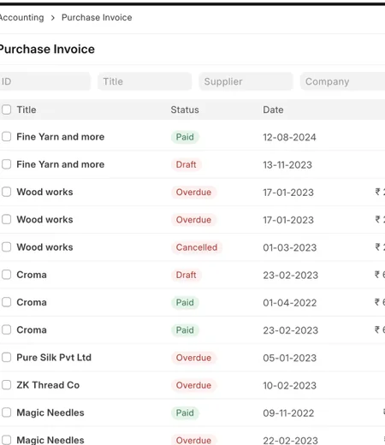Tick the checkbox for the Paid Croma row dated 23-02-2023
The height and width of the screenshot is (445, 385).
click(6, 329)
